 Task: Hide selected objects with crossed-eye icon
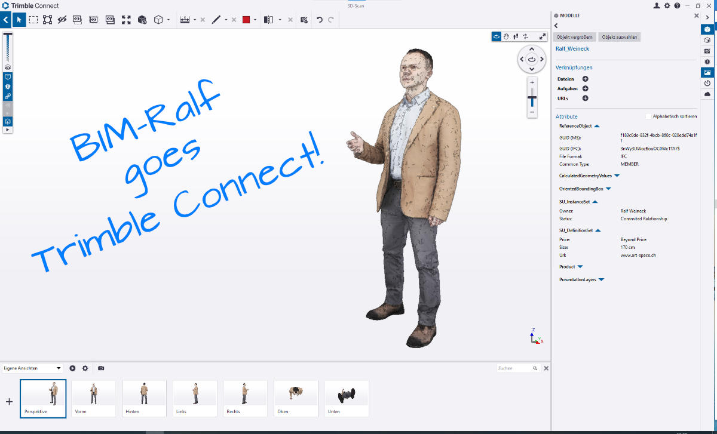62,20
